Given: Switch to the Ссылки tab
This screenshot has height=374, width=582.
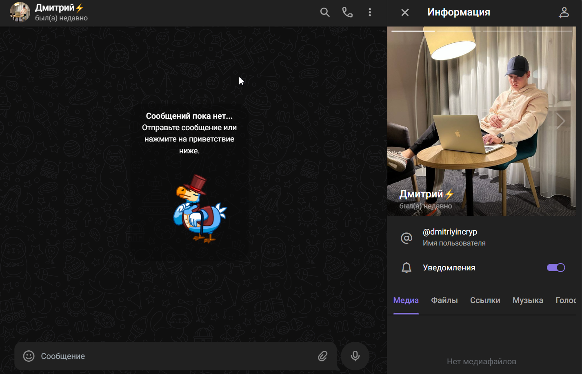Looking at the screenshot, I should pos(485,301).
